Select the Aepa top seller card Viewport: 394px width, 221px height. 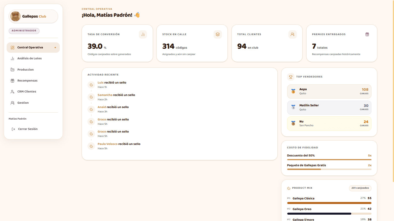[x=329, y=91]
